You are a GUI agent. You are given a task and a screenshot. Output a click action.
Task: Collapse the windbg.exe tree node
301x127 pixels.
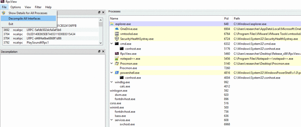pyautogui.click(x=112, y=82)
